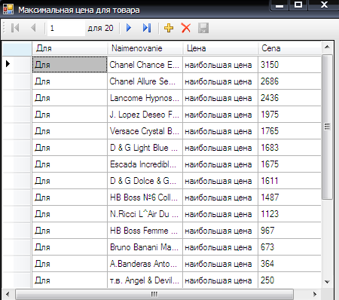Select the Chanel Allure Se... cell
The height and width of the screenshot is (300, 339).
(x=145, y=81)
